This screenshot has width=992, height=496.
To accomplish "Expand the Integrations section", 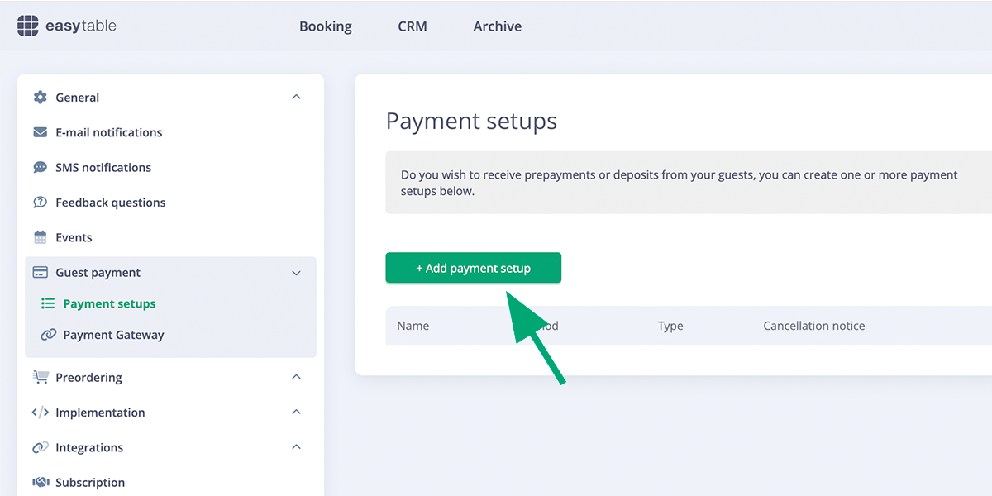I will tap(296, 447).
